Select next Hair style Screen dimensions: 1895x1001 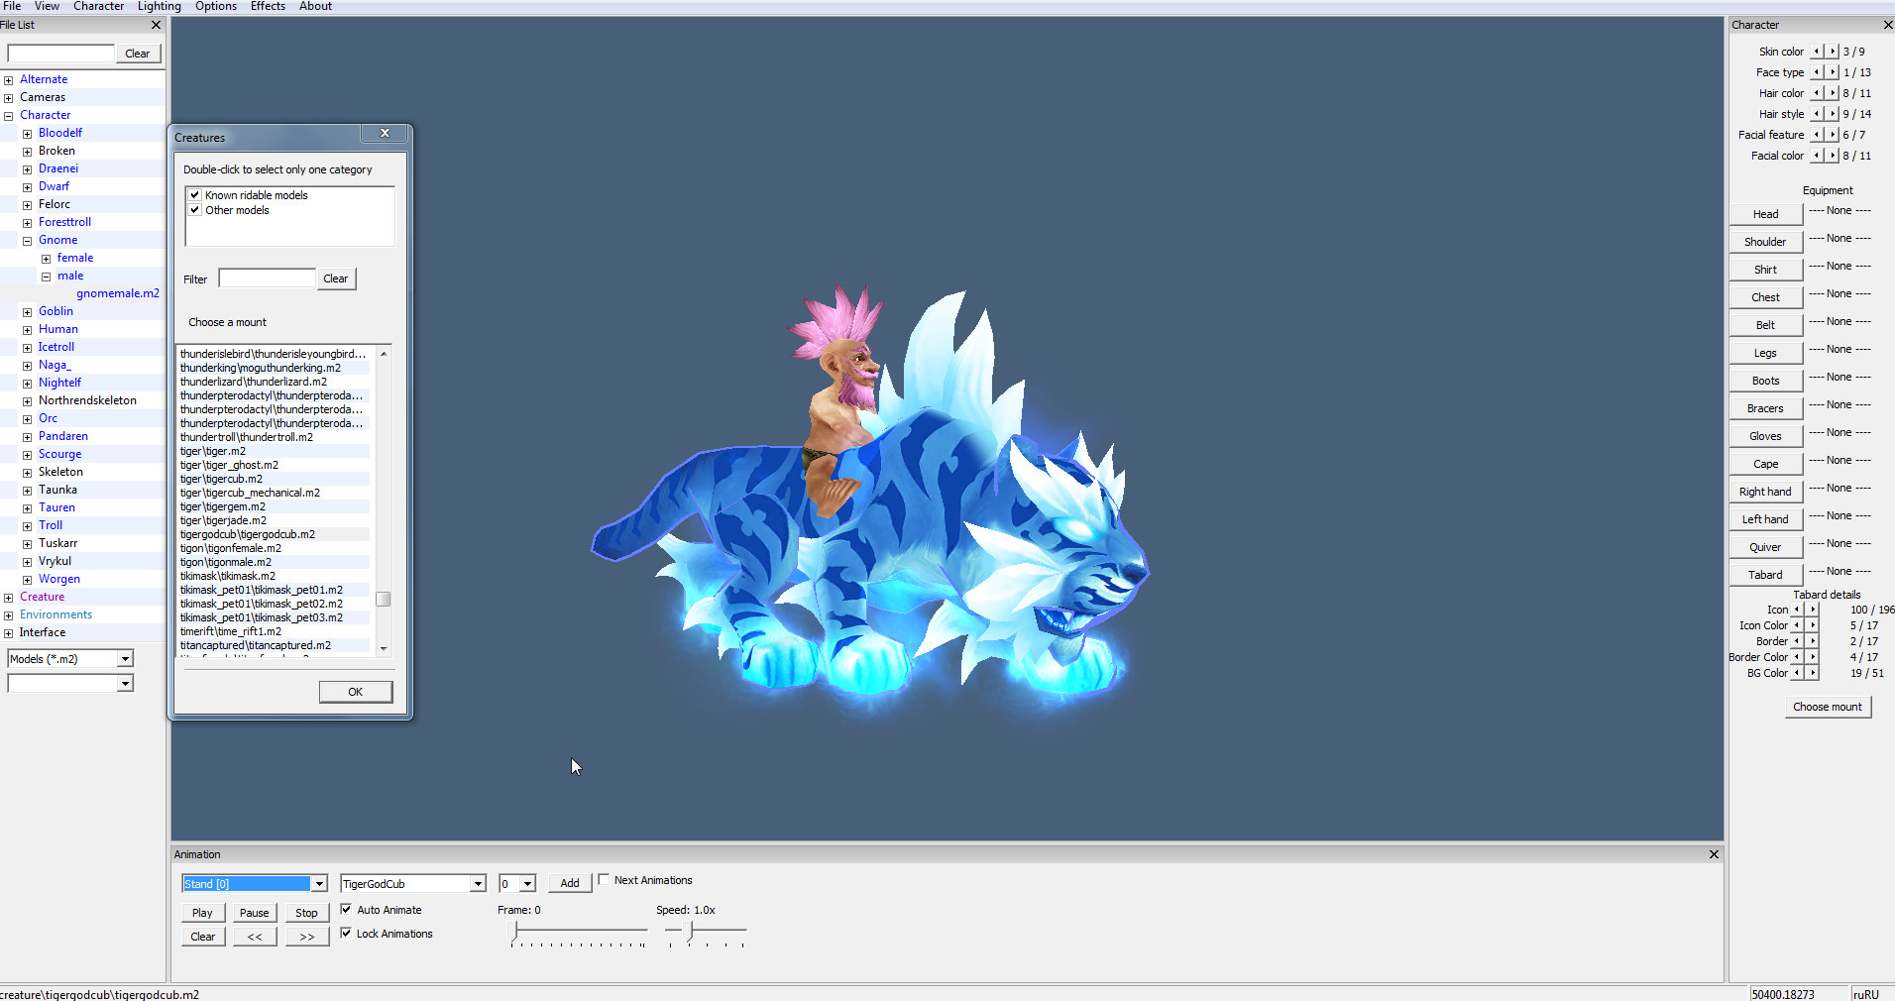click(1833, 114)
